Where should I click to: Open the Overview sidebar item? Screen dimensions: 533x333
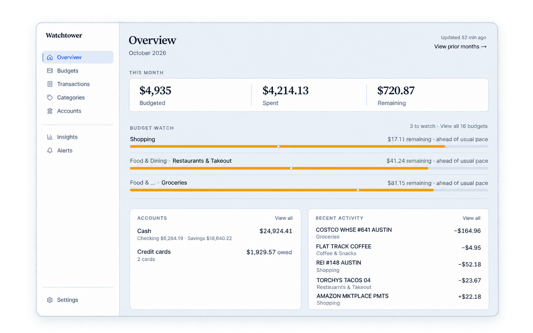click(x=78, y=57)
